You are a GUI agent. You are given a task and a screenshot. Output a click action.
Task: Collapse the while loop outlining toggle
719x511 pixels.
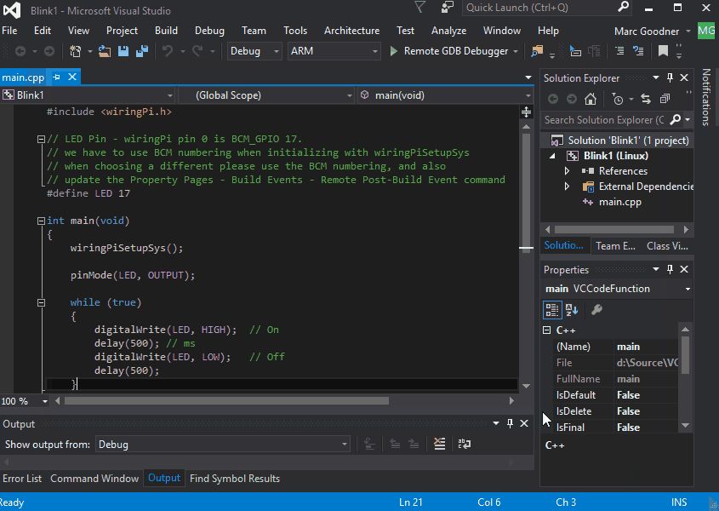click(41, 302)
